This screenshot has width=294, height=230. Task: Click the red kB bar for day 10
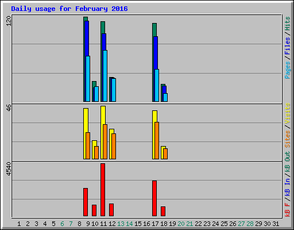pyautogui.click(x=94, y=210)
